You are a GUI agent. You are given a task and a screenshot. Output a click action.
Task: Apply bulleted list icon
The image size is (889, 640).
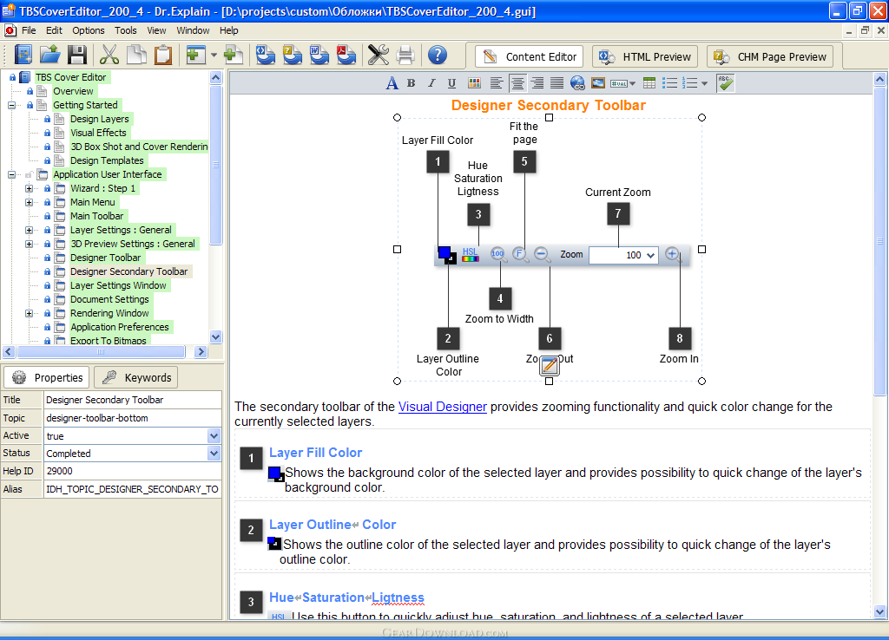(x=669, y=83)
